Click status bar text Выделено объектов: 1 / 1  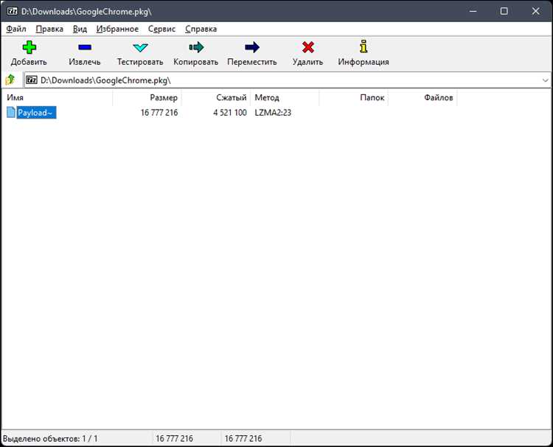[x=50, y=439]
